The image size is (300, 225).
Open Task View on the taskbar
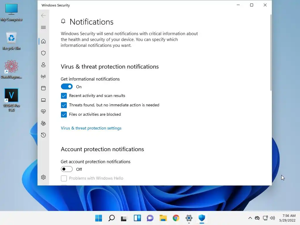(x=124, y=218)
